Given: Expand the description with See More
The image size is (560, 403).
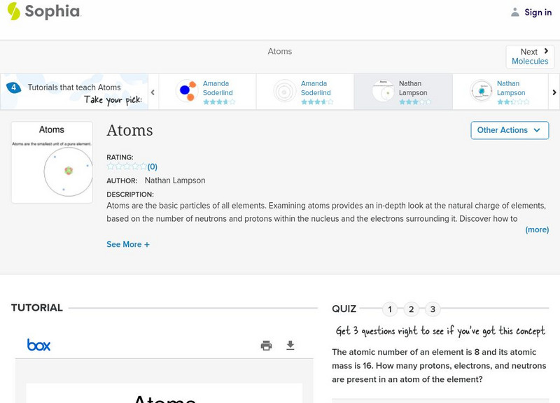Looking at the screenshot, I should 128,244.
